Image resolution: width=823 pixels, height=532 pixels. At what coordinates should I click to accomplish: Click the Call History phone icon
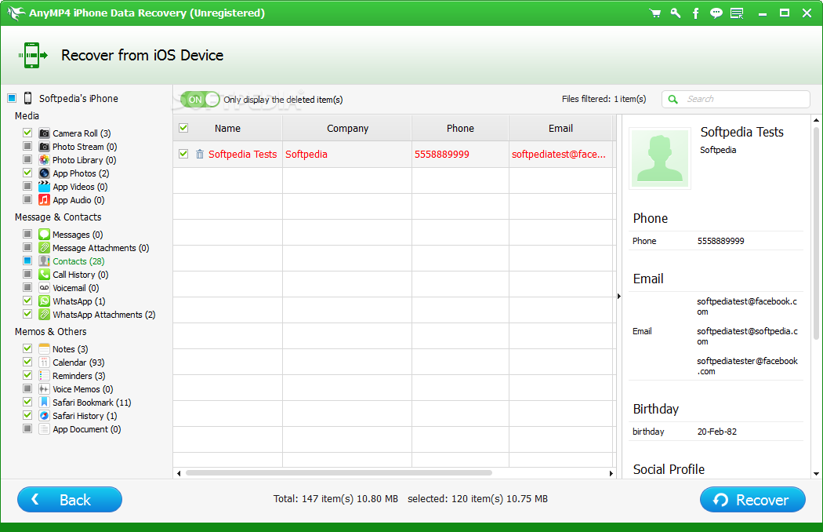(x=44, y=275)
